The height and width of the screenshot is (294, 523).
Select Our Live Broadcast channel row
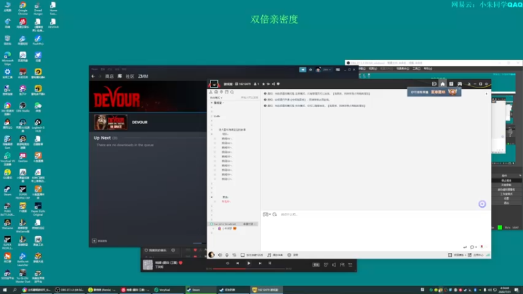point(233,224)
